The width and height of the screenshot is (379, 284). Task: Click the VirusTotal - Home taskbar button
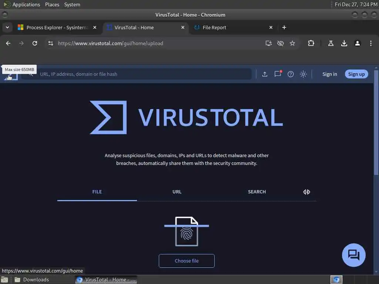click(106, 280)
